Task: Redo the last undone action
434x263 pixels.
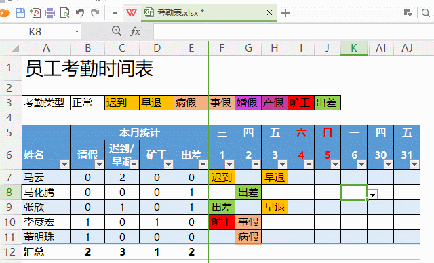Action: pos(95,13)
